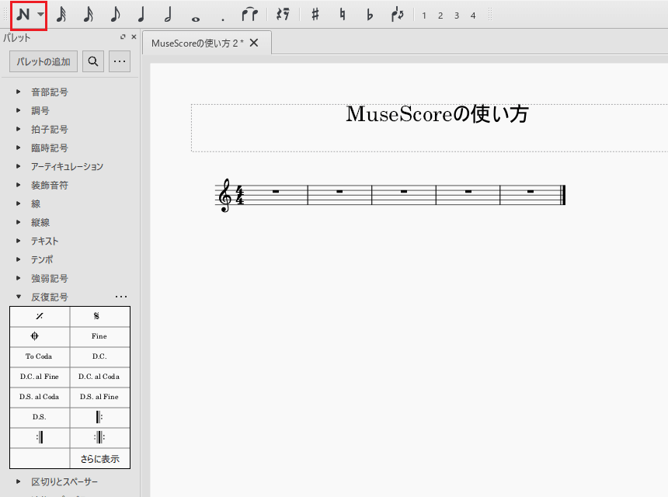This screenshot has width=668, height=497.
Task: Undock the パレット panel
Action: 123,37
